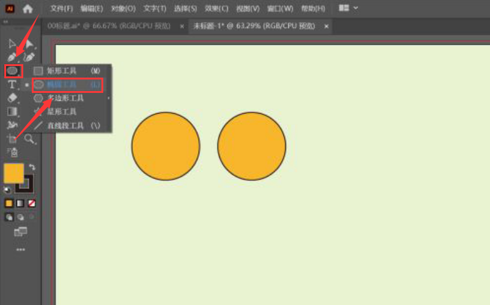This screenshot has height=305, width=490.
Task: Enable Draw Behind mode
Action: [x=20, y=217]
